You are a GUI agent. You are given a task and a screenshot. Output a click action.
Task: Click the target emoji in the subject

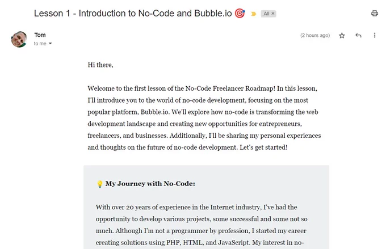click(240, 13)
